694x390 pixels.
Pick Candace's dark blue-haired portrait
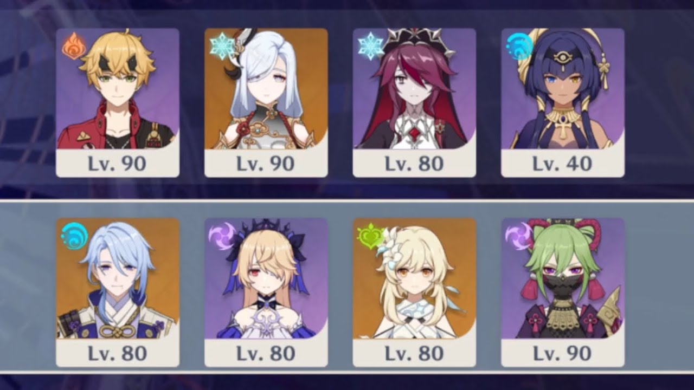click(x=563, y=89)
